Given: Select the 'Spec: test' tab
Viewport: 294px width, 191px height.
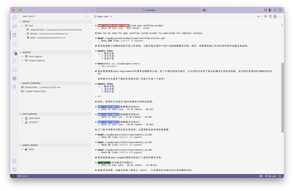Looking at the screenshot, I should (x=103, y=17).
